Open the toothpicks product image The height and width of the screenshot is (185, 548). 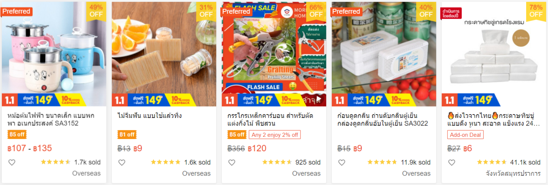click(164, 54)
